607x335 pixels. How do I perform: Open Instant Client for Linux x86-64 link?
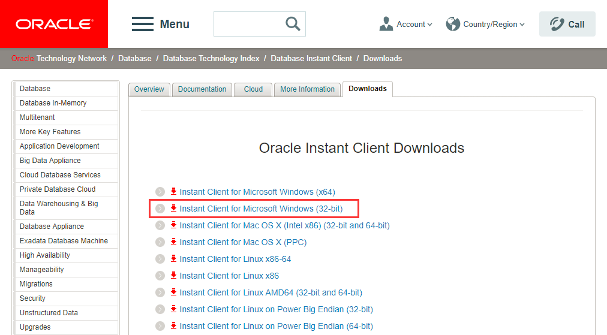click(x=235, y=259)
